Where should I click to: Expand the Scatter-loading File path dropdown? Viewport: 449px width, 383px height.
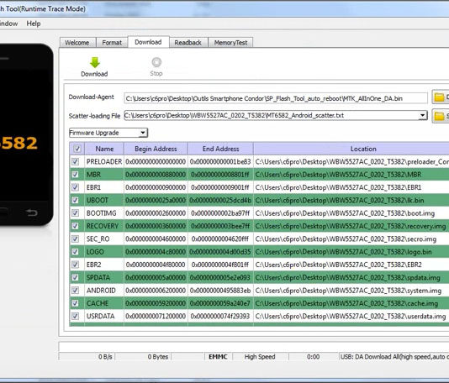(x=422, y=116)
